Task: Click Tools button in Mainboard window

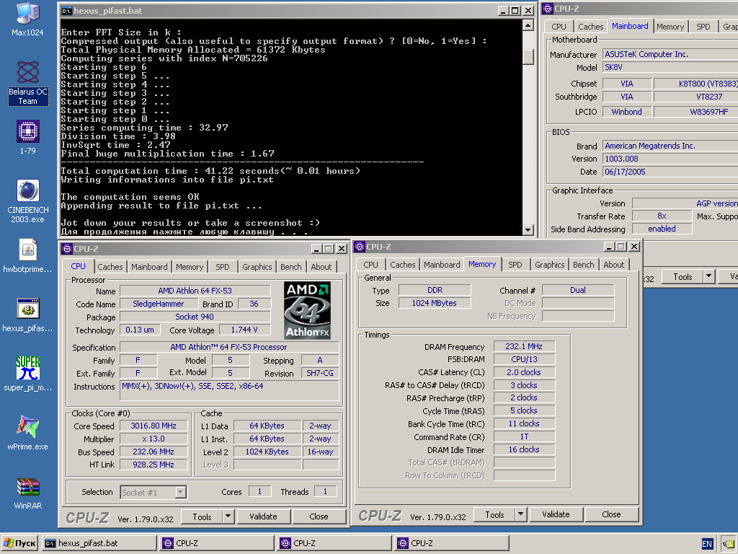Action: pos(683,276)
